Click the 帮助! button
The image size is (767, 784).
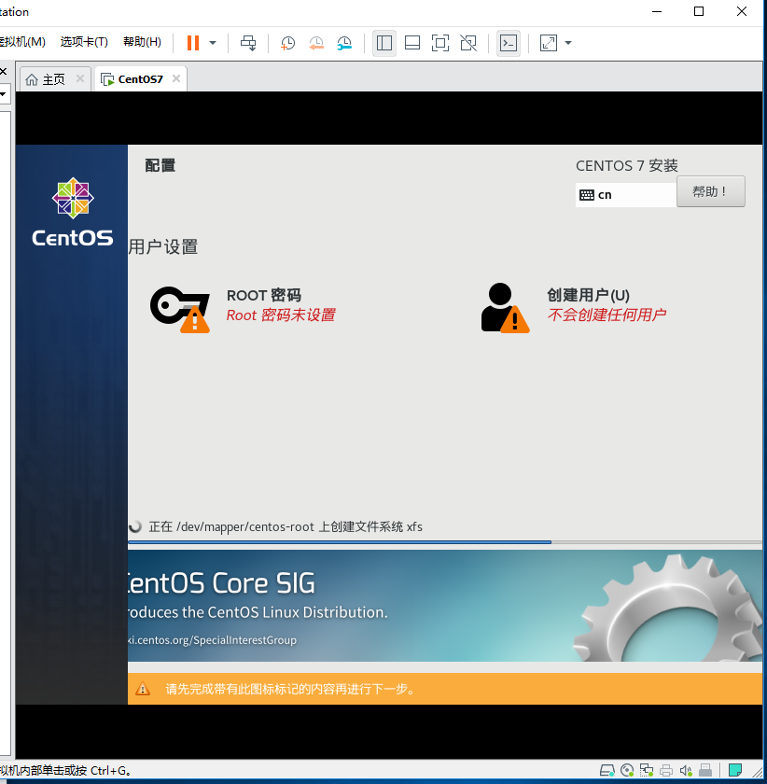(x=710, y=191)
